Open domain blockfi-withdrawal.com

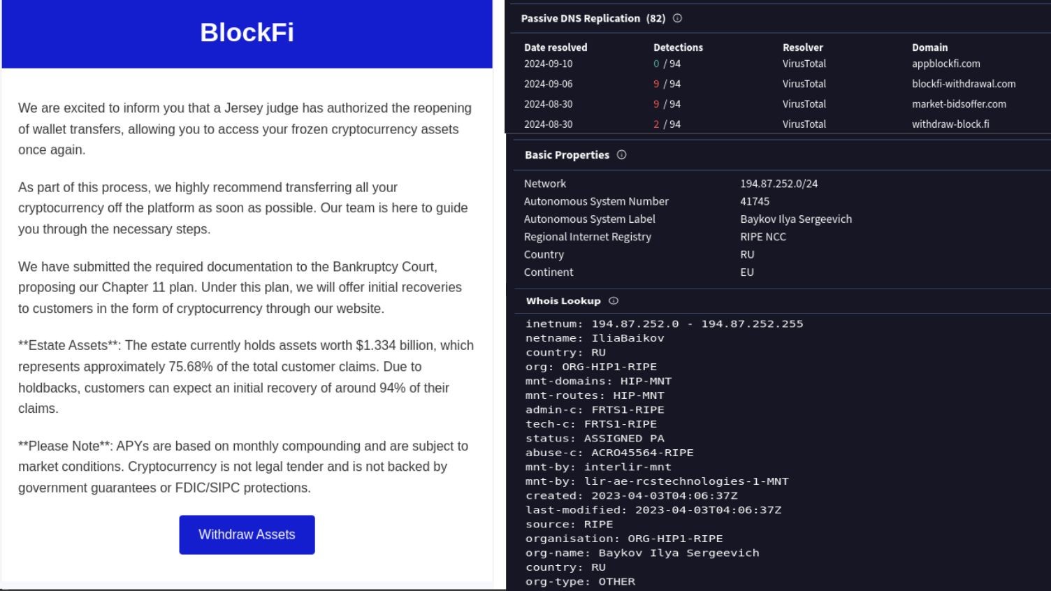(964, 84)
